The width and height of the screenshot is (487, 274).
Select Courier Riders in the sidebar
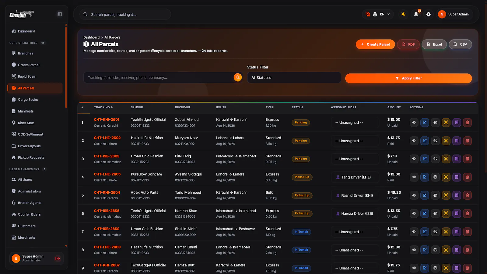coord(35,214)
